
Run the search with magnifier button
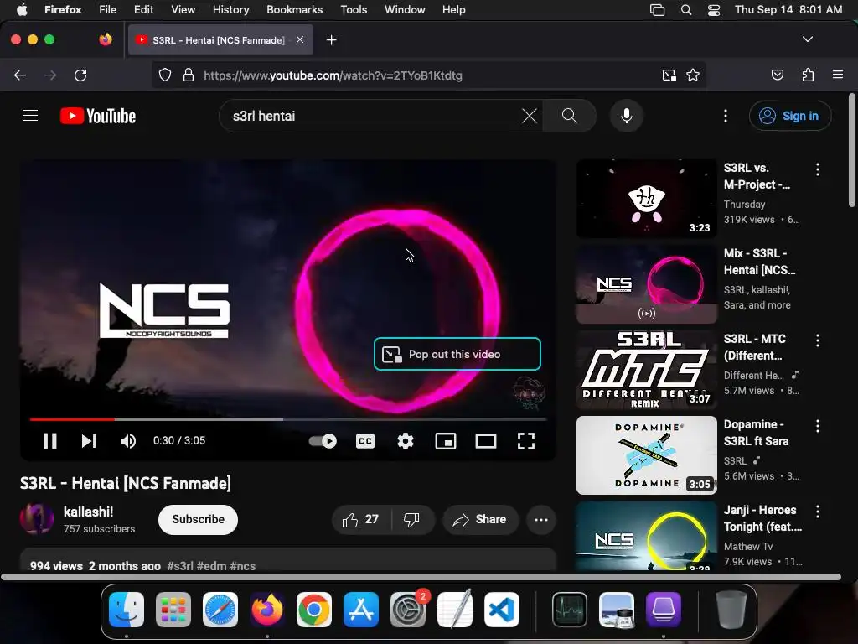(x=570, y=116)
